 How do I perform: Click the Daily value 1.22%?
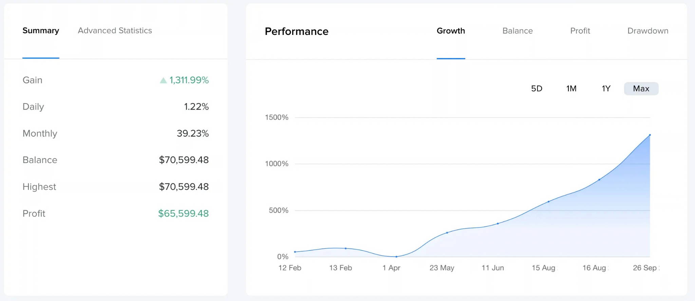tap(196, 107)
